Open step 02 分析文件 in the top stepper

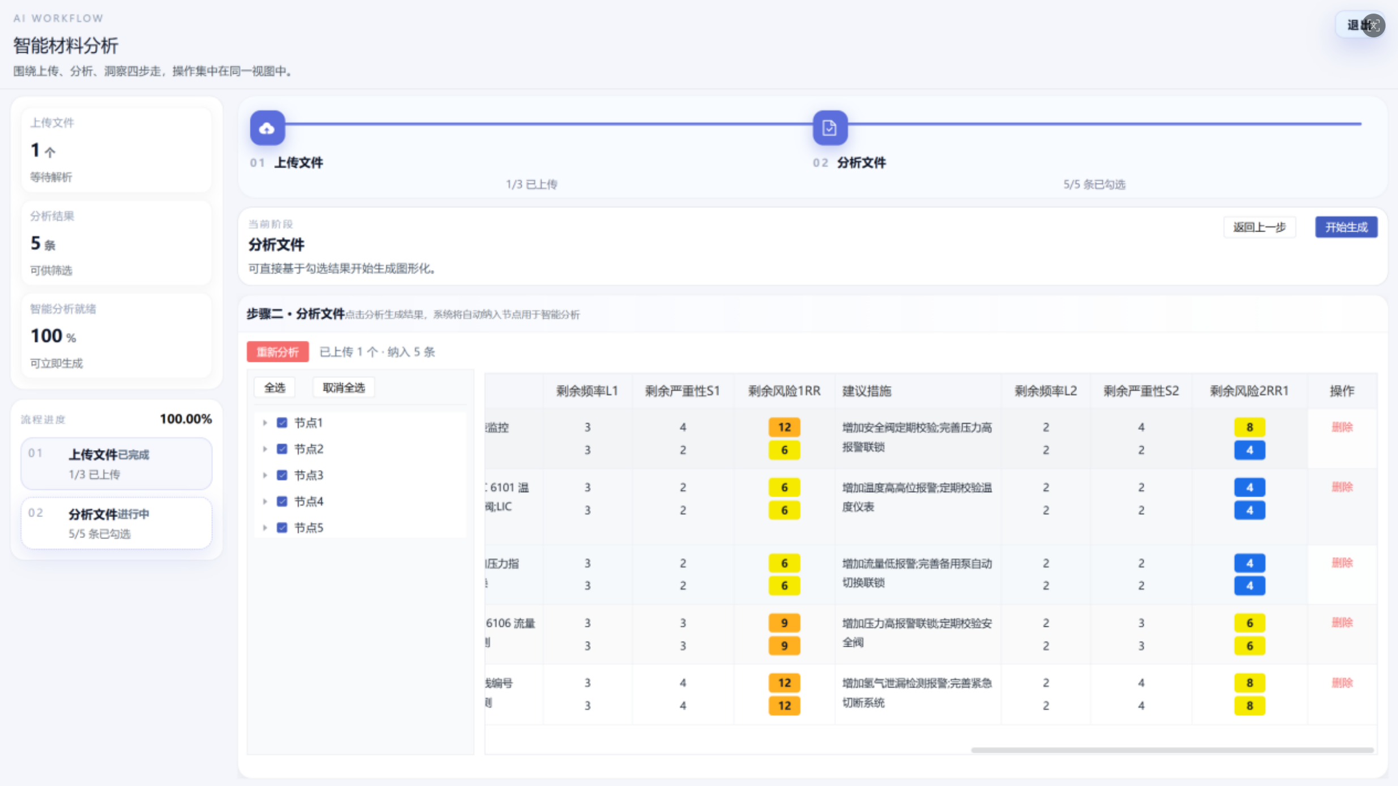pyautogui.click(x=850, y=163)
